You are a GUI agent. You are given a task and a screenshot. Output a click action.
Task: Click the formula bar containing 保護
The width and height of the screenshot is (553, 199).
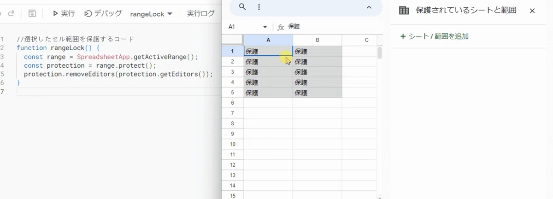[x=334, y=27]
